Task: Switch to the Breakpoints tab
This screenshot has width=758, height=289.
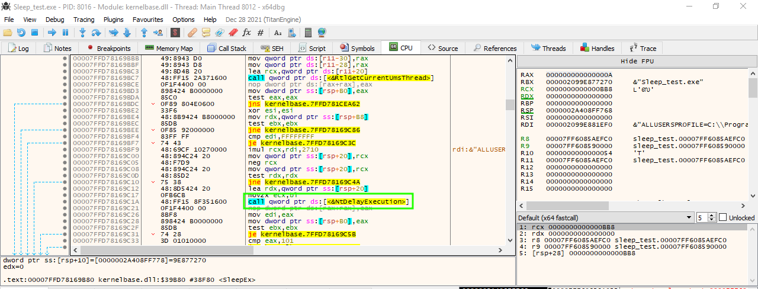Action: coord(108,49)
